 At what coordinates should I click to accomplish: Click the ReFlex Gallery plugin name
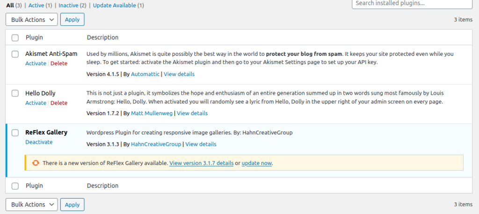[x=46, y=132]
